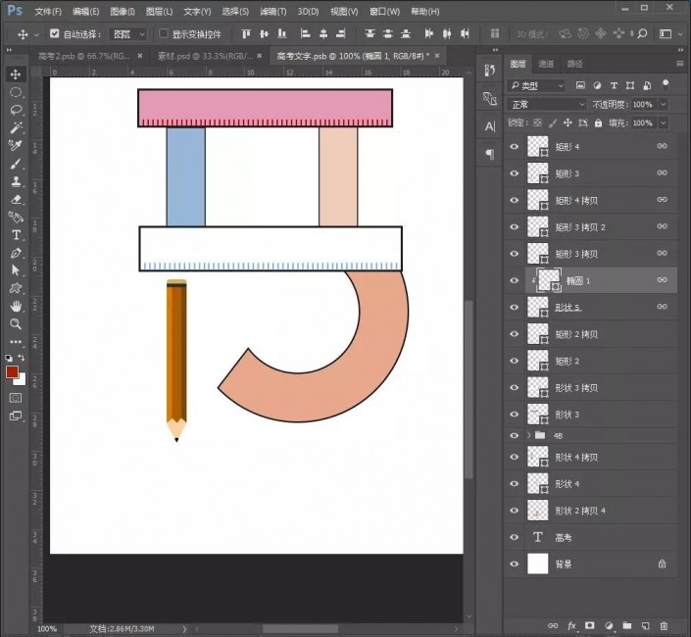
Task: Open the fill 填充 dropdown arrow
Action: [663, 122]
